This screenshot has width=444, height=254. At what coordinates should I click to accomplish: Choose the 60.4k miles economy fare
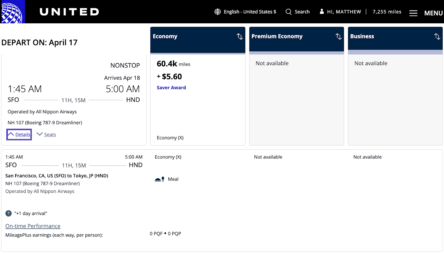pos(173,64)
